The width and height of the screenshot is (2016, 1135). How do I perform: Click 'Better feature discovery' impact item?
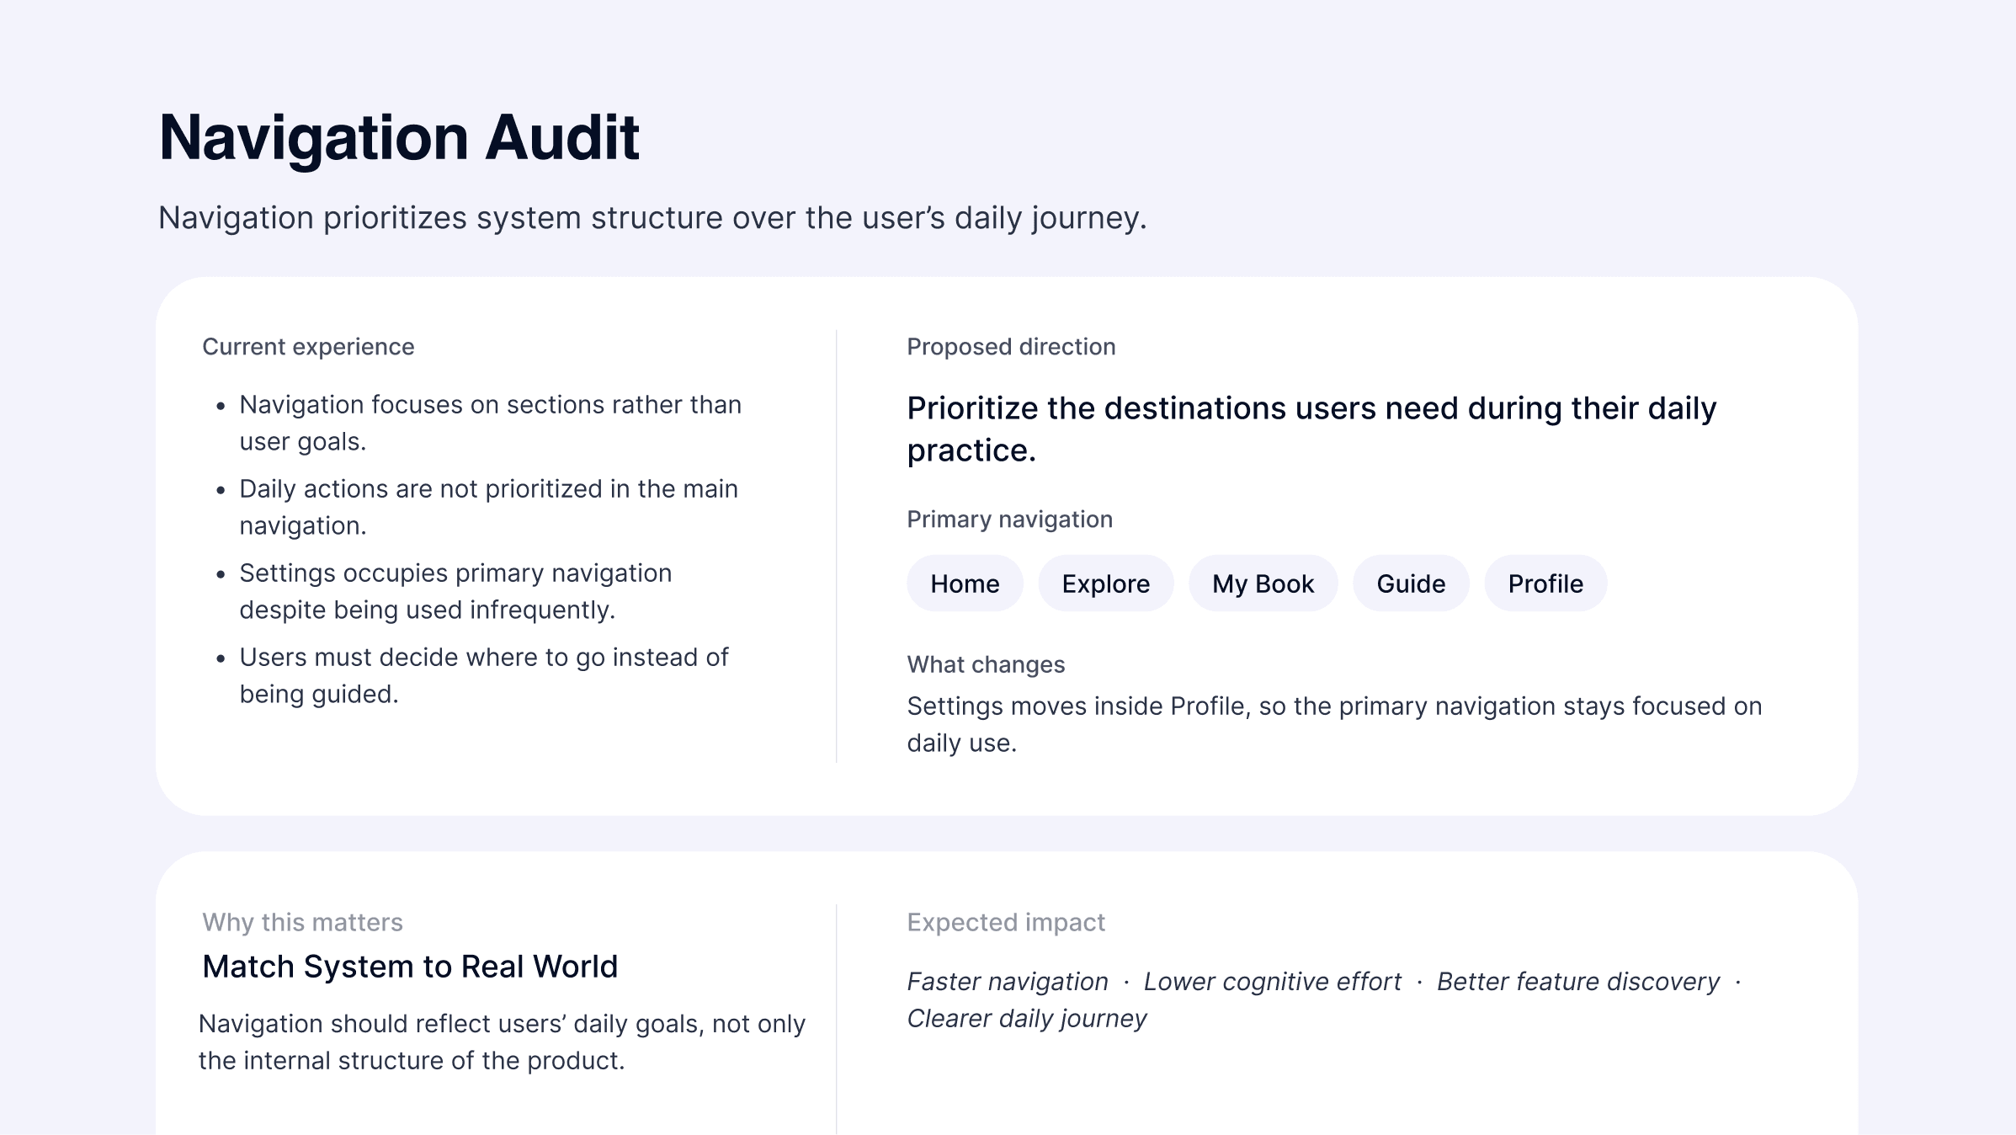[x=1578, y=982]
